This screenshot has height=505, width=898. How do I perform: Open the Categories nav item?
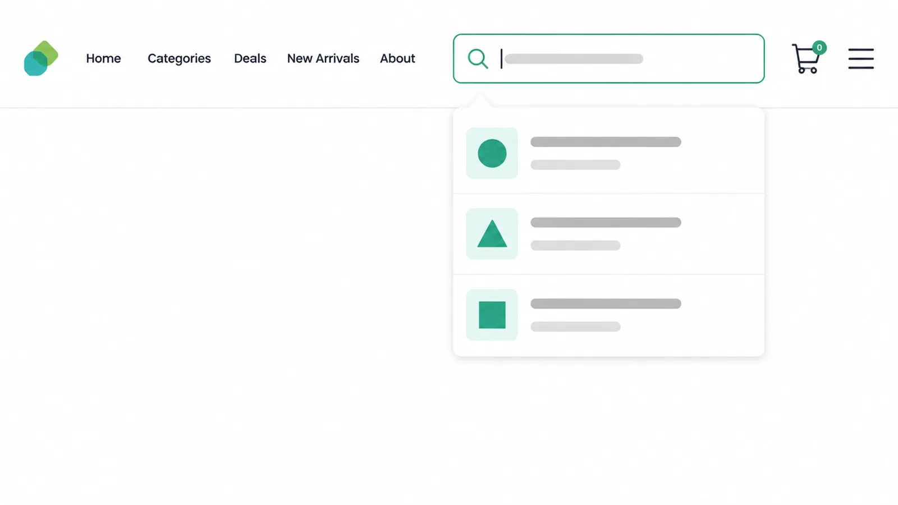pyautogui.click(x=179, y=58)
